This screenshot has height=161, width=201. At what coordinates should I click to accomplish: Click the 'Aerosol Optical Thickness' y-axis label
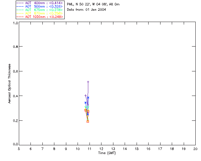9,84
